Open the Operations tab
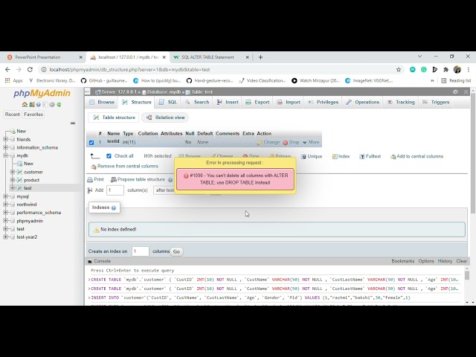 363,103
